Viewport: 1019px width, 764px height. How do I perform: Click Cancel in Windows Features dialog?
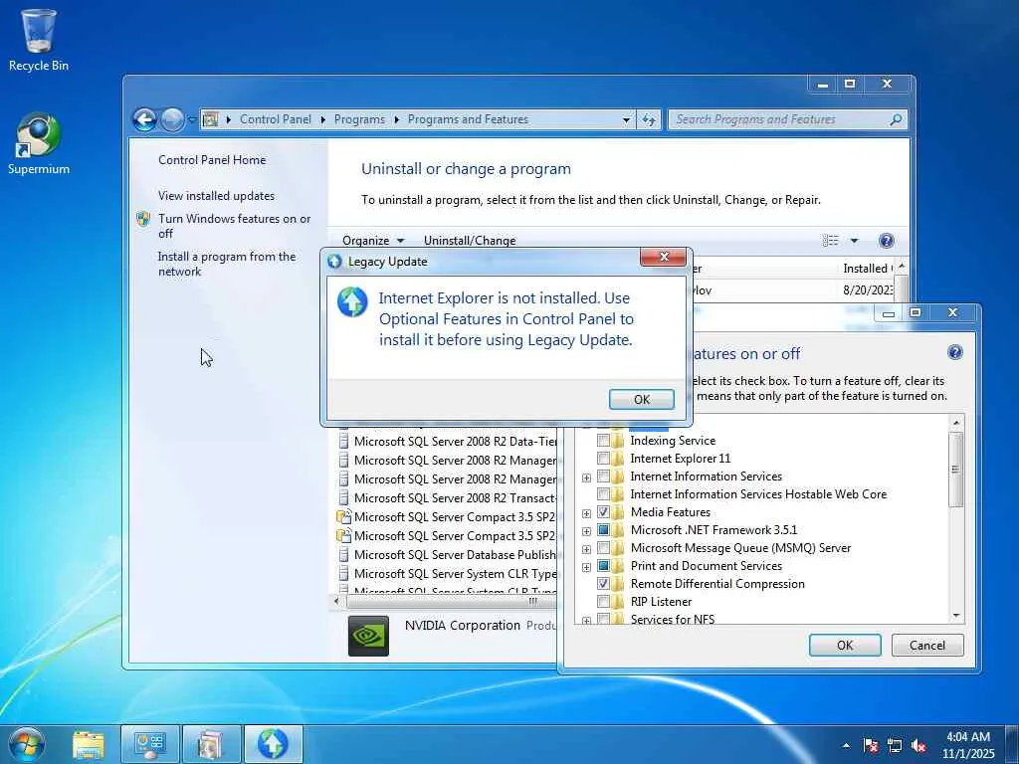pyautogui.click(x=927, y=645)
